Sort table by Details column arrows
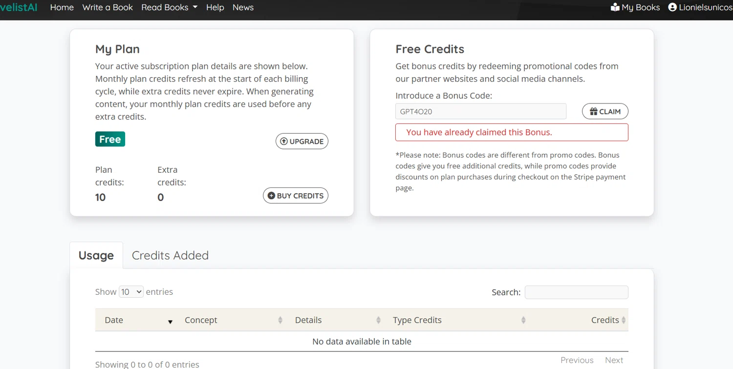The image size is (733, 369). (x=378, y=320)
